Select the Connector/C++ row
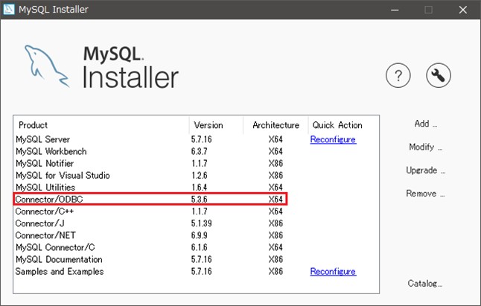 pyautogui.click(x=196, y=211)
